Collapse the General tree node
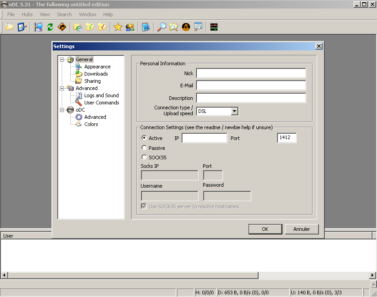 pos(62,59)
